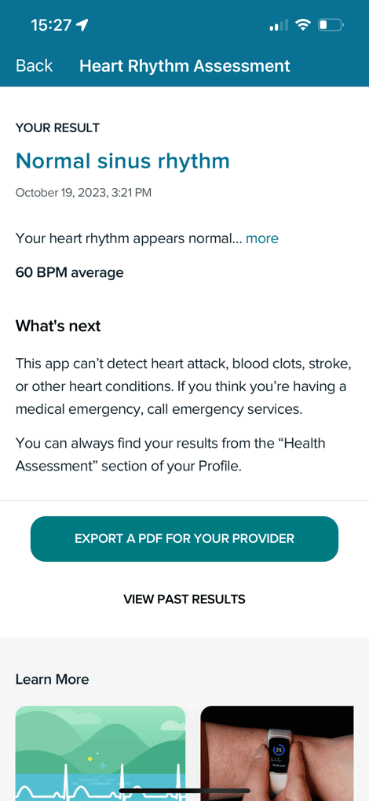The height and width of the screenshot is (801, 369).
Task: Tap the battery icon in status bar
Action: click(331, 24)
